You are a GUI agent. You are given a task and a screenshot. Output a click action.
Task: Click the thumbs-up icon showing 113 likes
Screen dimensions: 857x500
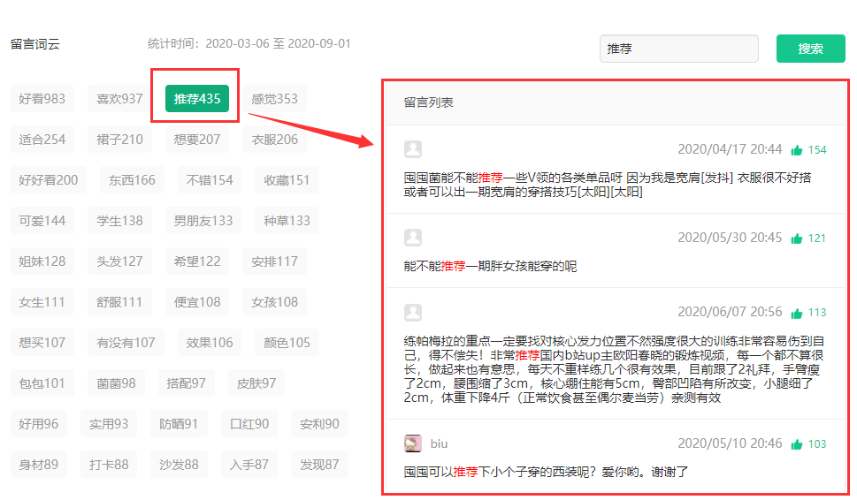(797, 313)
